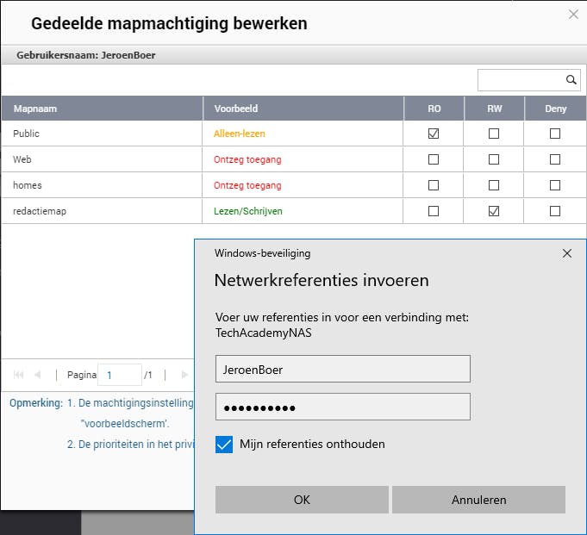The image size is (587, 535).
Task: Uncheck RO permission for Public folder
Action: click(x=434, y=134)
